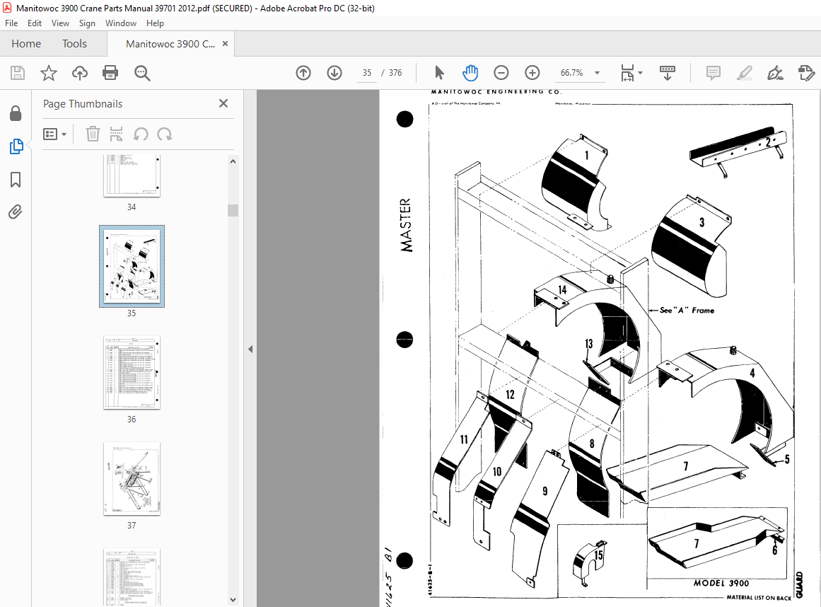Click 'Page Thumbnails' panel title
821x607 pixels.
click(83, 104)
